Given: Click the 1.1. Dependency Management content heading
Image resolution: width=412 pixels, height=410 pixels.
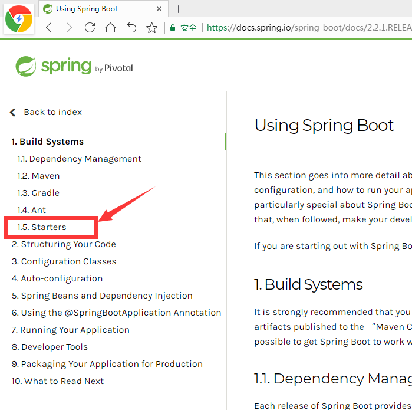Looking at the screenshot, I should click(x=333, y=379).
